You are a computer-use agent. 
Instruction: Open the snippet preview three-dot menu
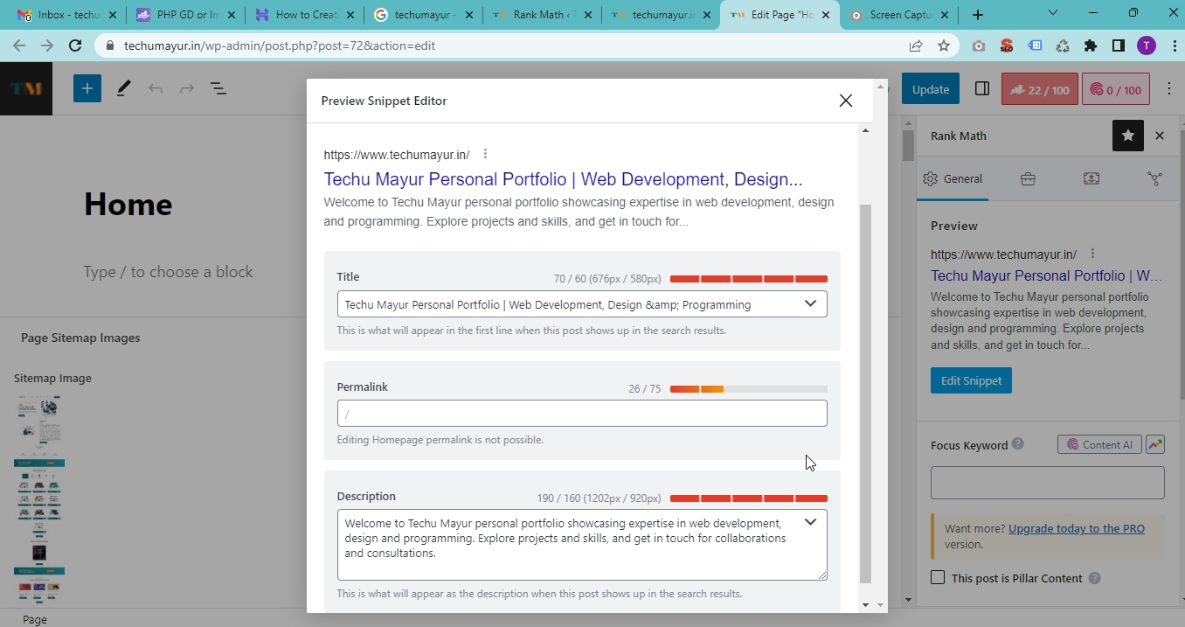pyautogui.click(x=485, y=154)
